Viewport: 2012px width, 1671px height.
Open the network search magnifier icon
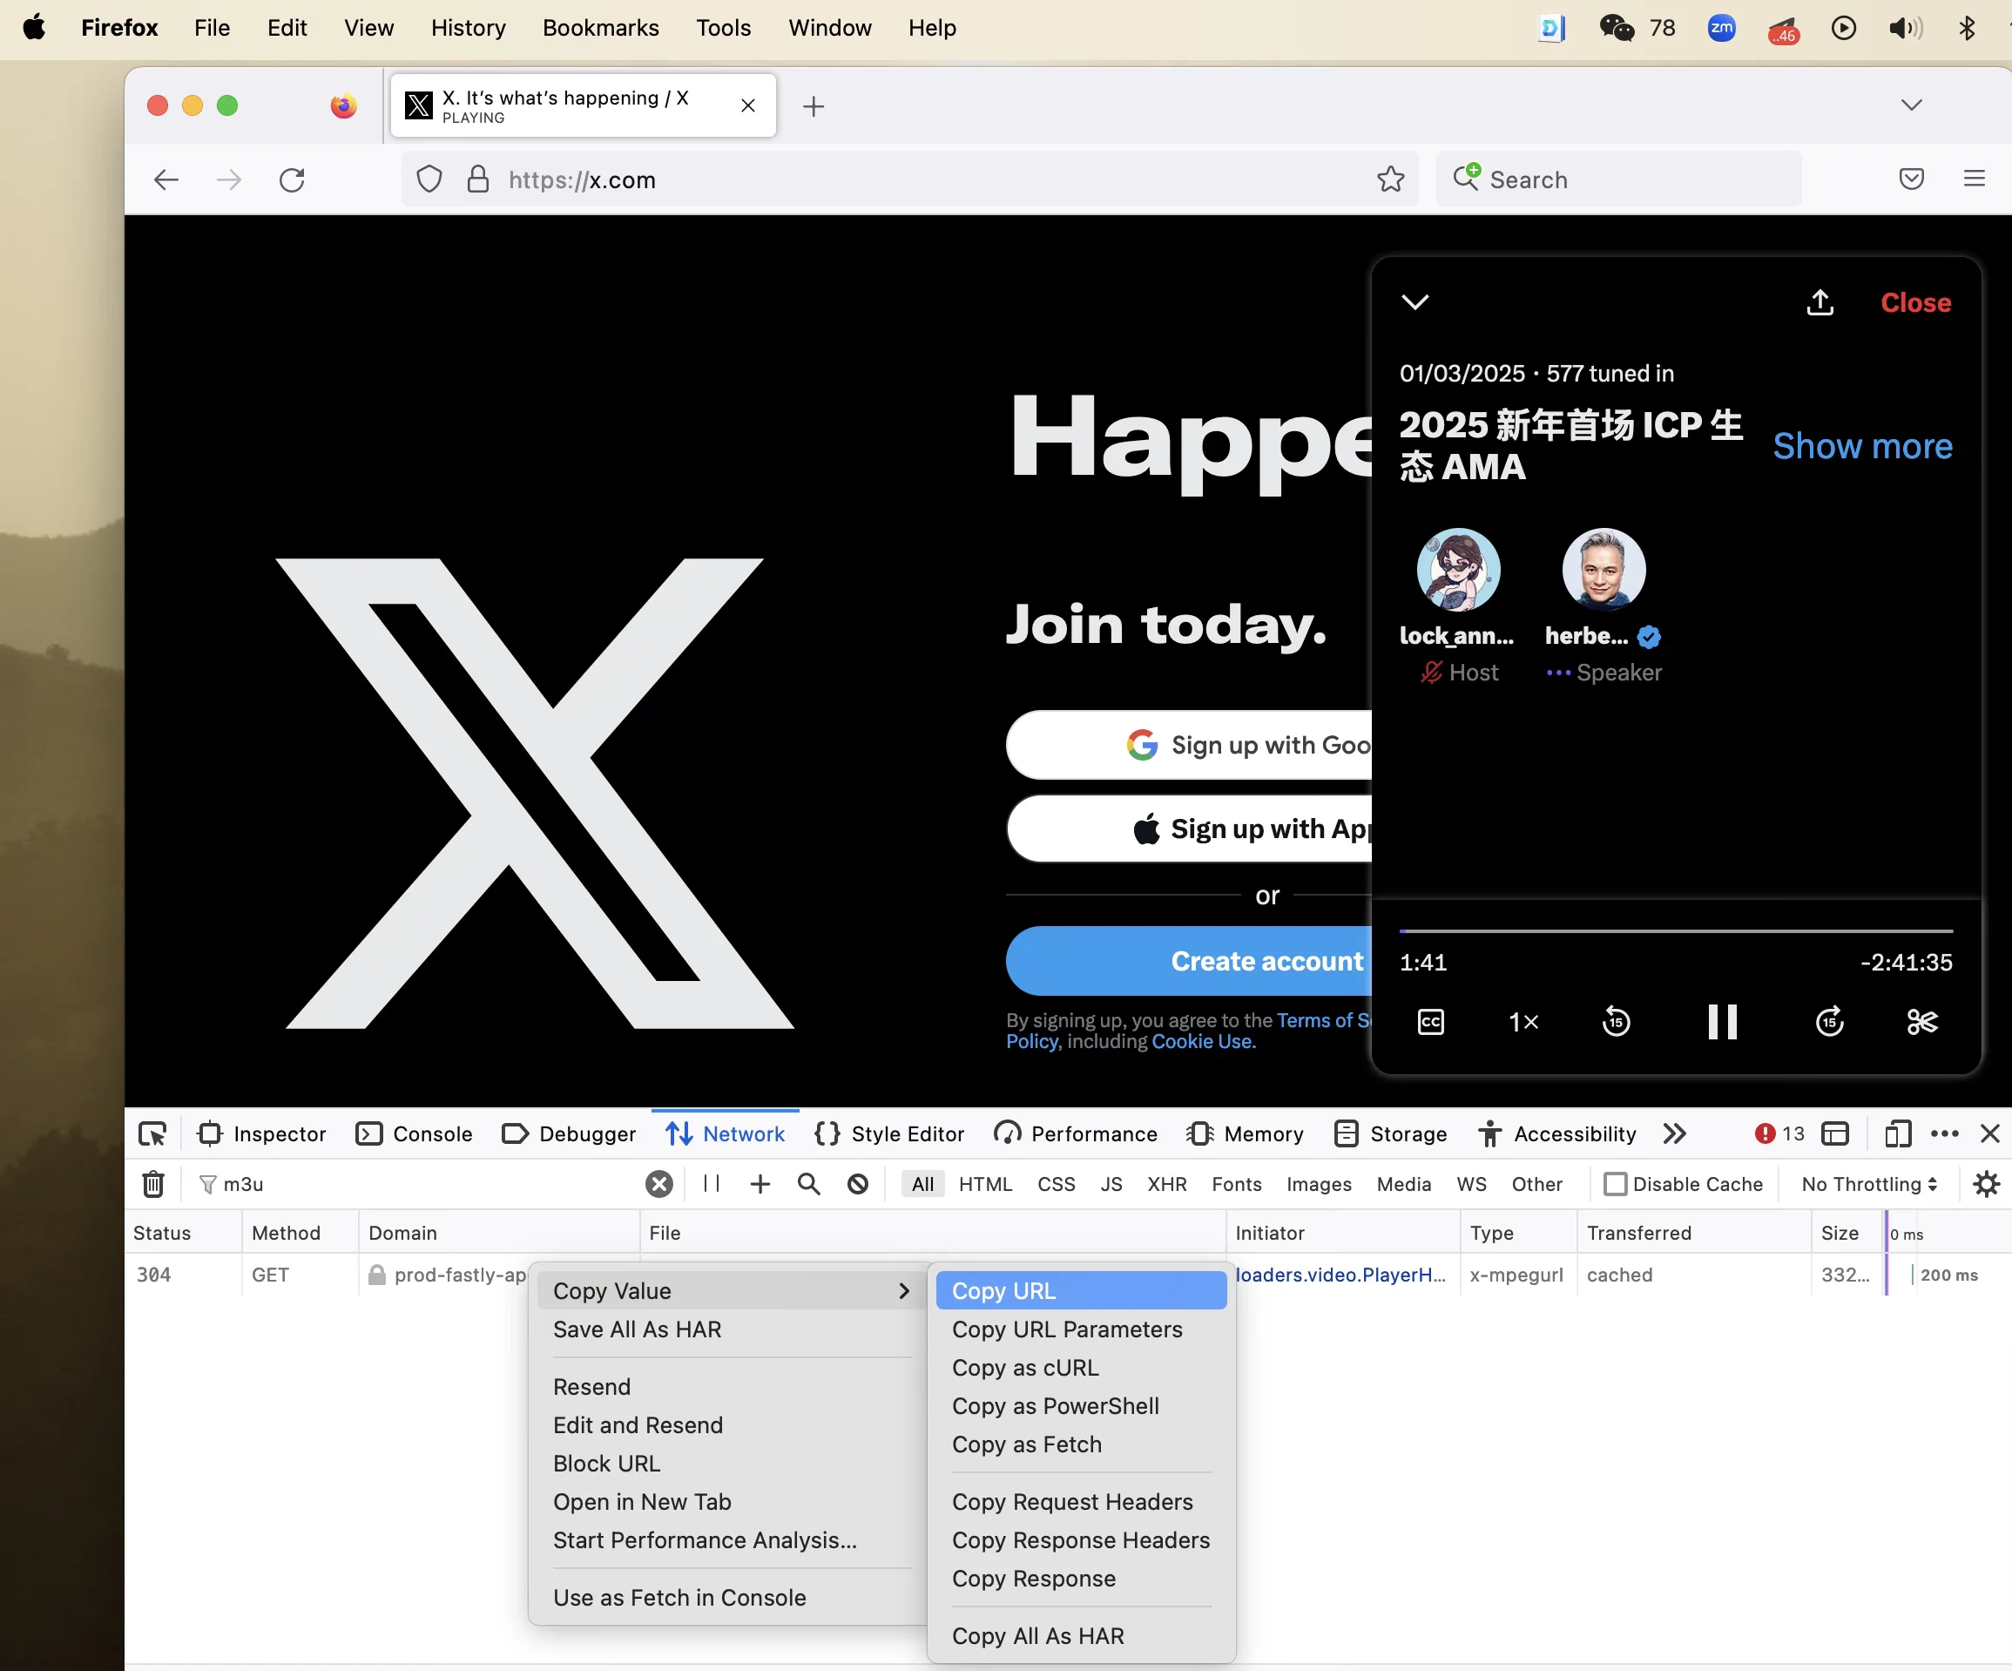coord(808,1184)
